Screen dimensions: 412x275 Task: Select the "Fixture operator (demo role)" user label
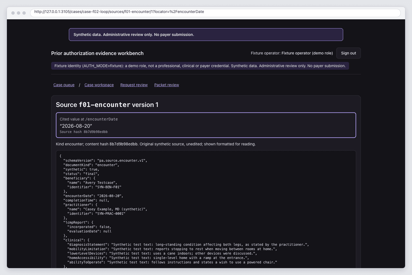point(307,53)
